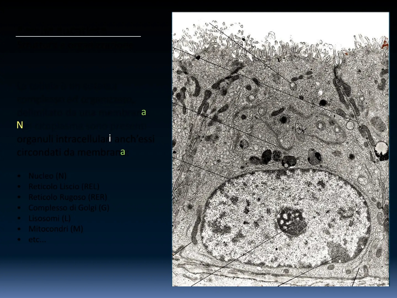Select the 'Complesso di Golgi (G)' bullet item
Screen dimensions: 397x298
tap(69, 207)
